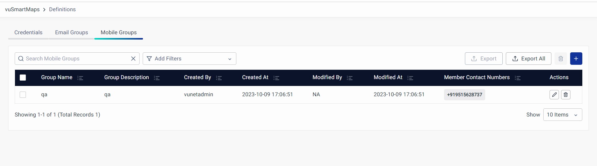Click the Export button
The width and height of the screenshot is (597, 166).
483,59
